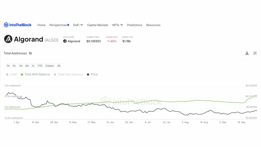Click the small Algorand blockchain icon

tap(65, 41)
